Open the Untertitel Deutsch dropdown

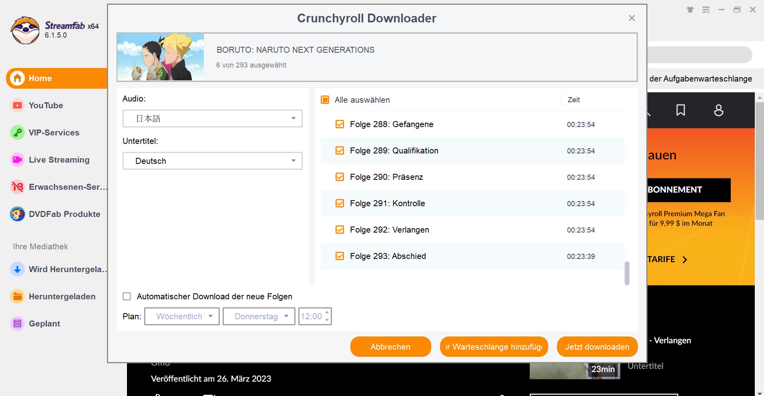212,161
